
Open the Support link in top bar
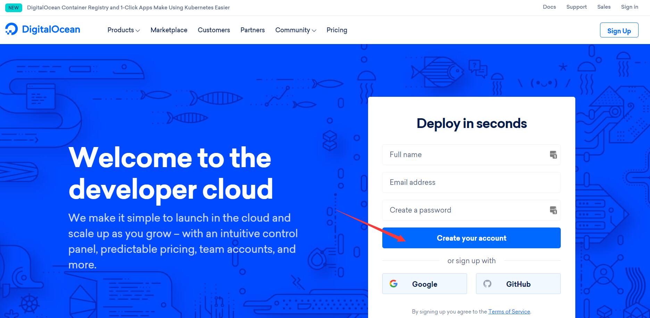(x=576, y=7)
